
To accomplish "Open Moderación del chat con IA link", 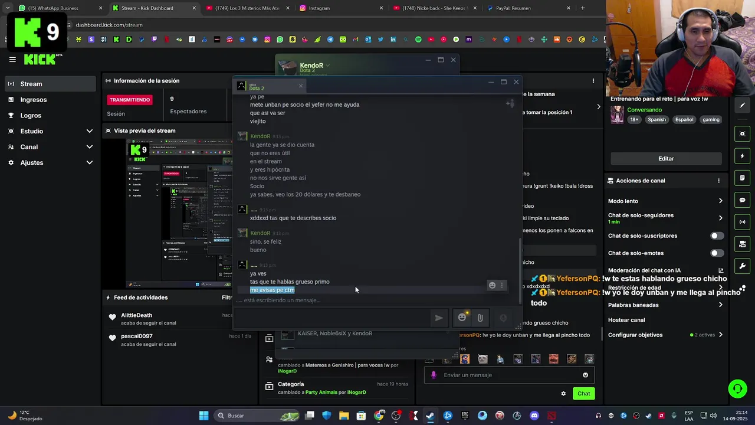I will coord(721,270).
